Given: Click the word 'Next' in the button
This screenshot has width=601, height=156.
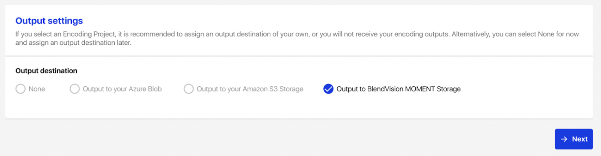Looking at the screenshot, I should pos(580,139).
